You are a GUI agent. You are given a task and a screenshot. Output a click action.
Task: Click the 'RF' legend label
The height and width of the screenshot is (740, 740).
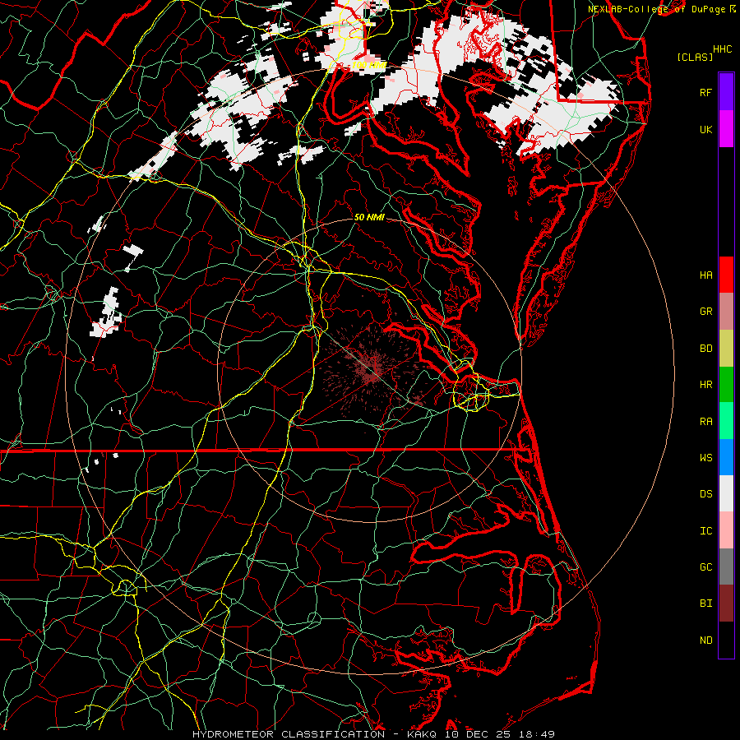point(705,92)
